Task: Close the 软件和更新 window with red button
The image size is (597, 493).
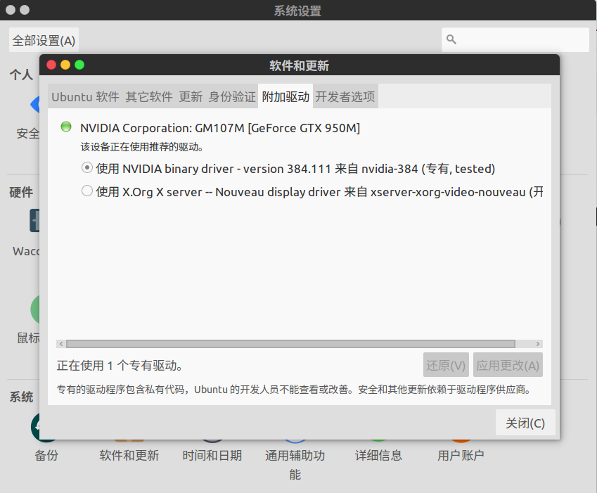Action: pyautogui.click(x=51, y=65)
